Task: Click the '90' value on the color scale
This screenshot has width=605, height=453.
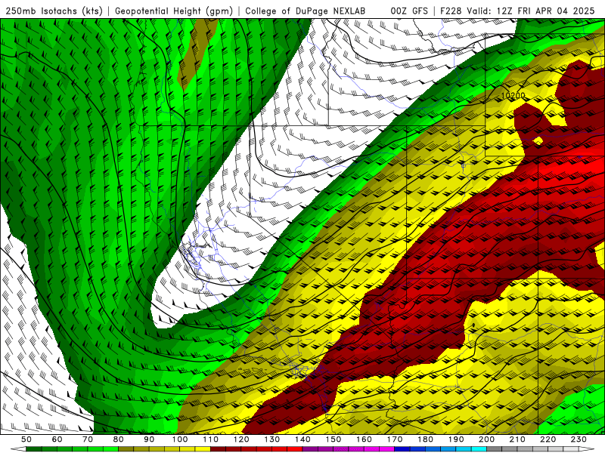Action: click(x=149, y=439)
